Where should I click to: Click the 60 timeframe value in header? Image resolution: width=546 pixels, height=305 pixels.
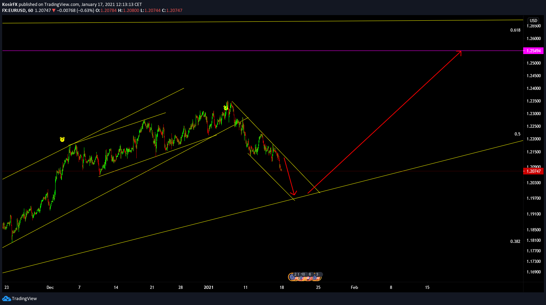[31, 11]
